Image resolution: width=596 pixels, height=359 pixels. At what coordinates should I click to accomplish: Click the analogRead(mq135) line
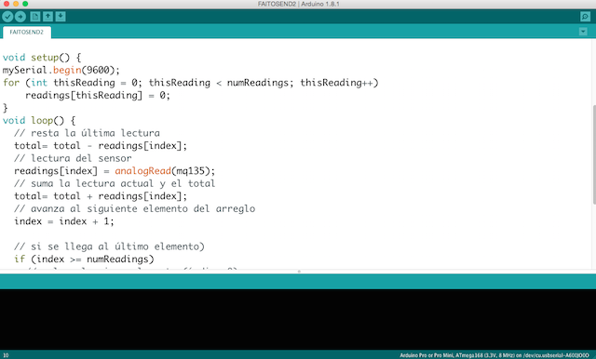click(115, 171)
